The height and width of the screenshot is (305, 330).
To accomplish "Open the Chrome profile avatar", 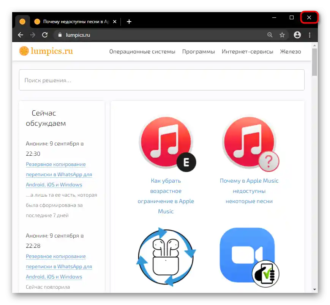I will click(x=297, y=35).
